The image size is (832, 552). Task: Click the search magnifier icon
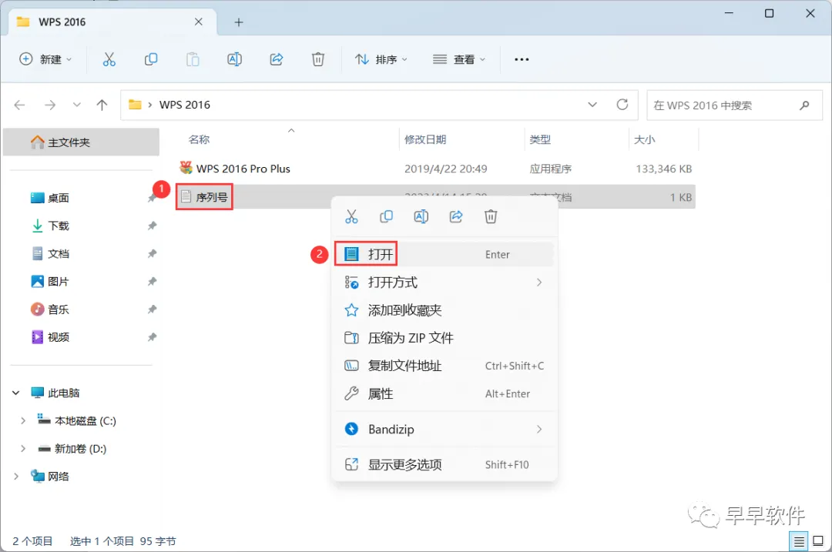[804, 105]
